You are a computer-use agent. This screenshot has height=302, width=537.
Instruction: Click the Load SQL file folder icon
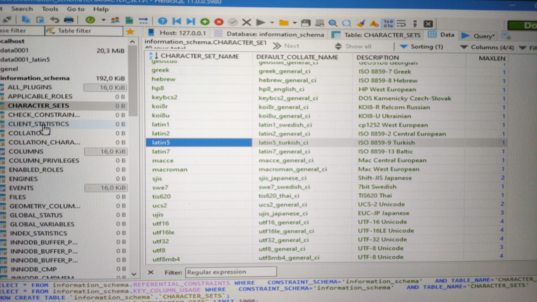284,23
